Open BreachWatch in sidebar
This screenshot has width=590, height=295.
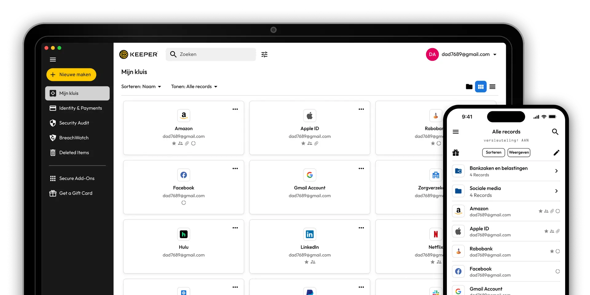(69, 138)
